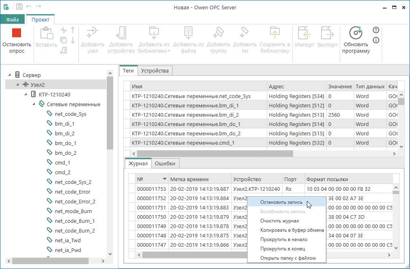
Task: Open the Ошибки tab
Action: tap(165, 163)
